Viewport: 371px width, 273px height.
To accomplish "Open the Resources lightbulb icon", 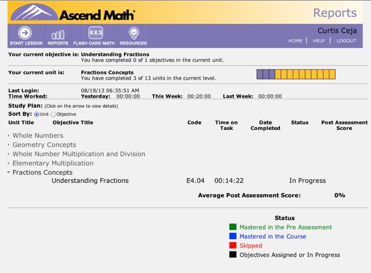I will point(133,34).
